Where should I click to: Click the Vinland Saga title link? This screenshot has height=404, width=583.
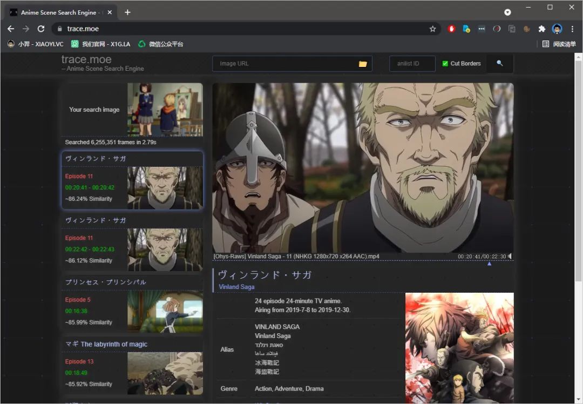click(x=236, y=287)
